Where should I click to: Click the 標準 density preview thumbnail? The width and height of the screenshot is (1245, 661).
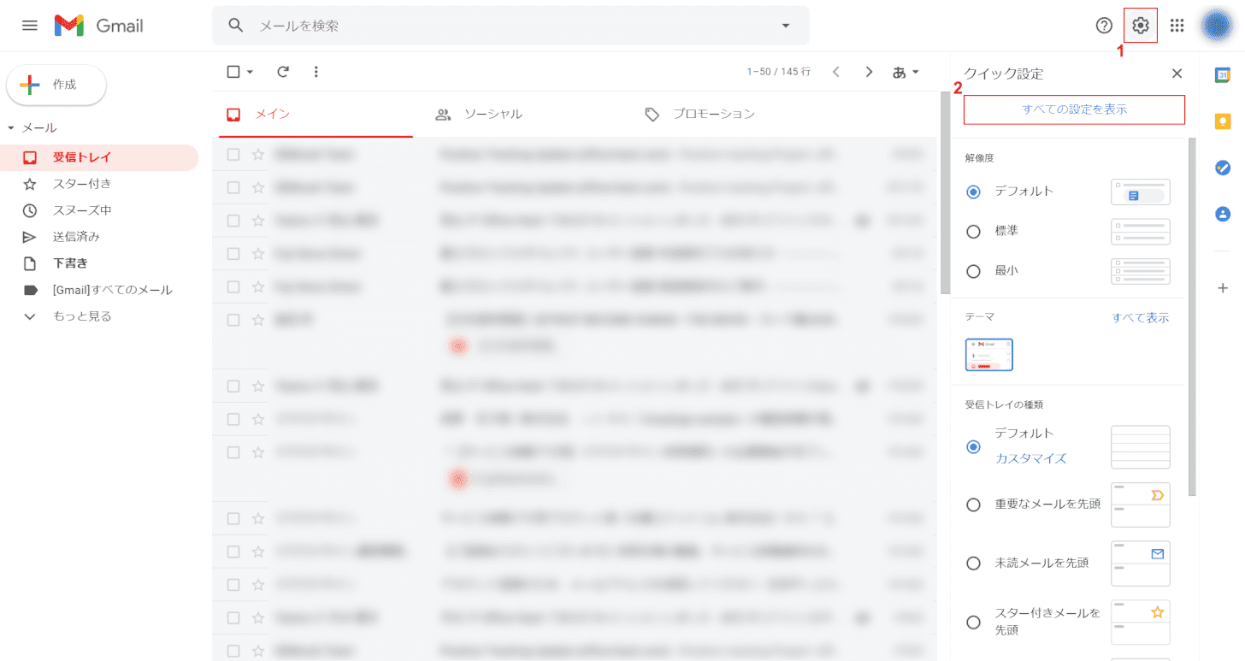pos(1141,232)
